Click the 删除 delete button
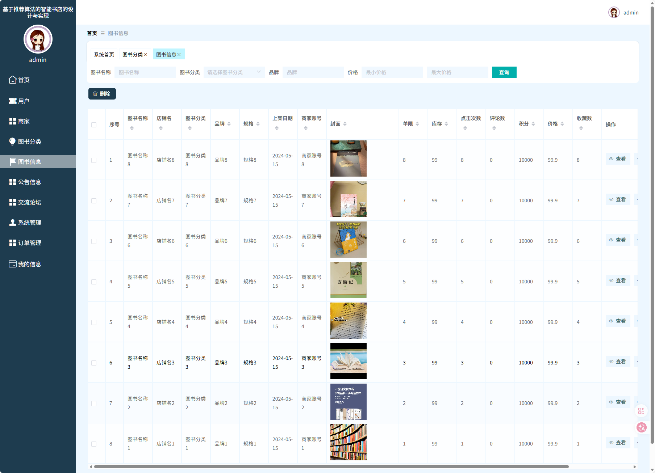 [102, 94]
